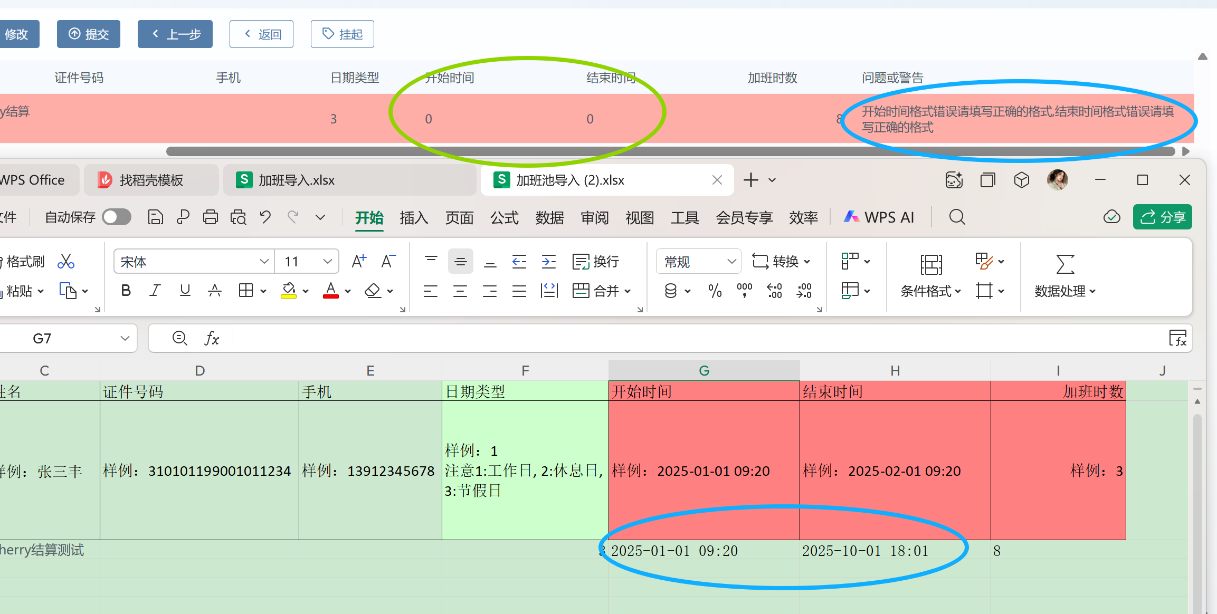Expand the 常规 number format dropdown
The height and width of the screenshot is (614, 1217).
(731, 262)
